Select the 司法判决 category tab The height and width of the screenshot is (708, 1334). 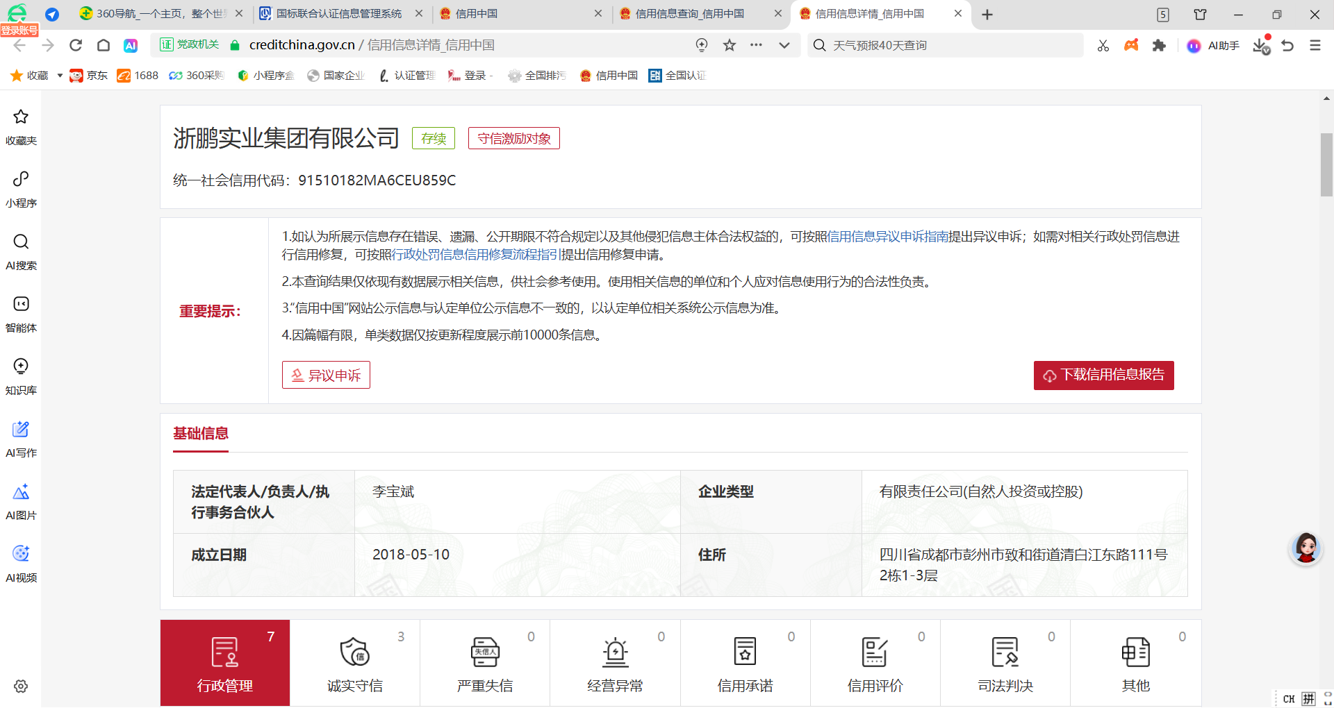1005,663
